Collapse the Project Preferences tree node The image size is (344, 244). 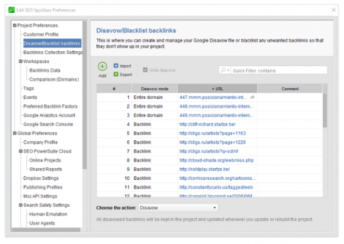pos(15,26)
